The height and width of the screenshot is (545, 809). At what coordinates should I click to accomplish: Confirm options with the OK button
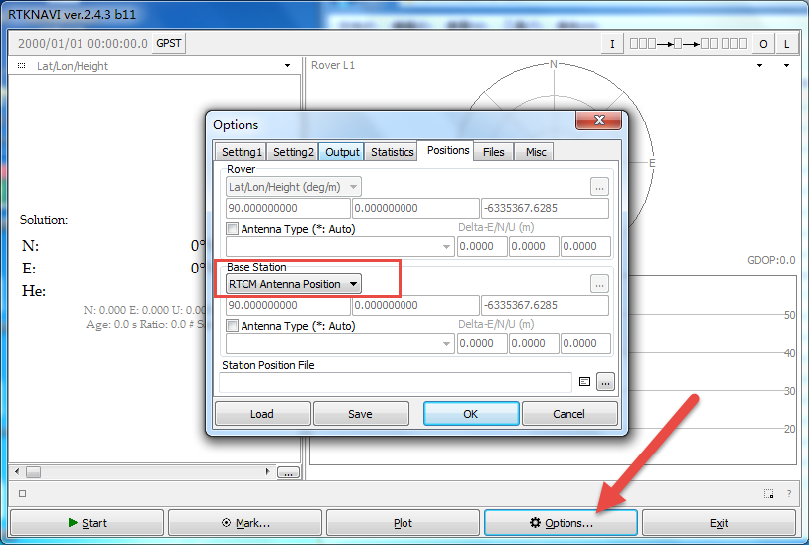[471, 414]
